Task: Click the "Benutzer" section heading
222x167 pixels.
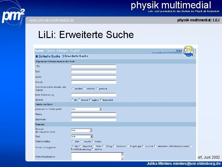Action: tap(40, 124)
